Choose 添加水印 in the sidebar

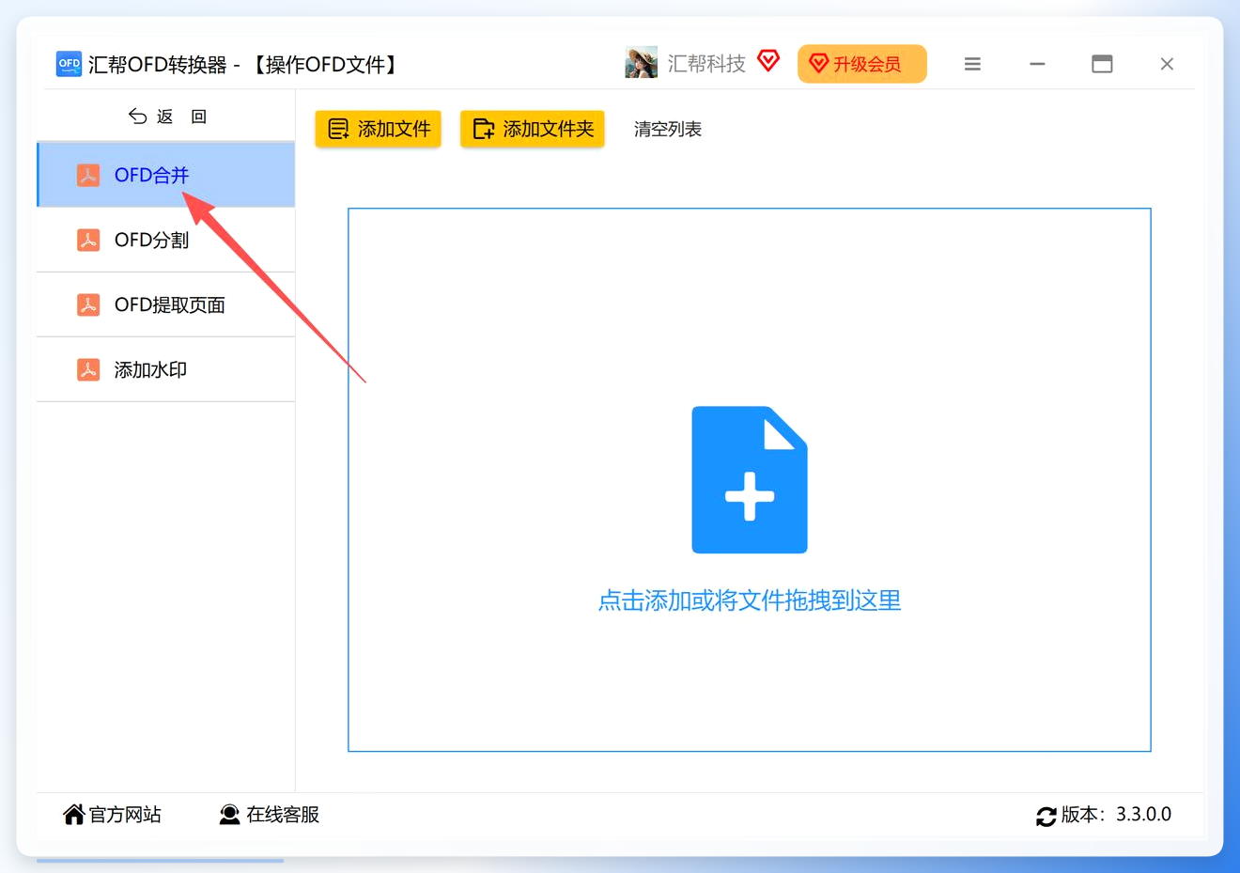[x=165, y=369]
